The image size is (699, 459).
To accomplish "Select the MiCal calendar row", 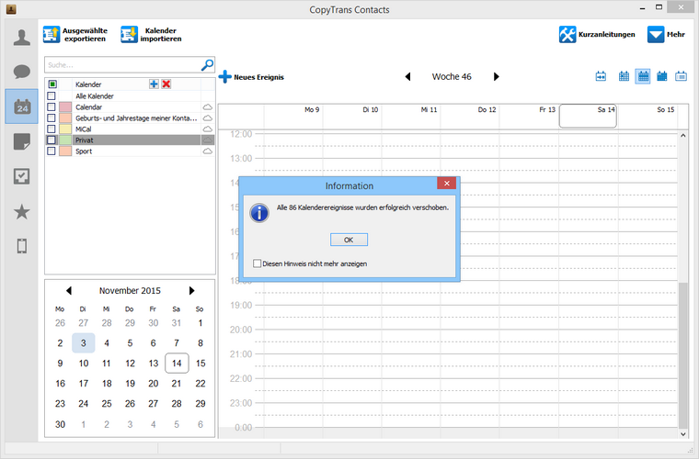I will [x=130, y=129].
